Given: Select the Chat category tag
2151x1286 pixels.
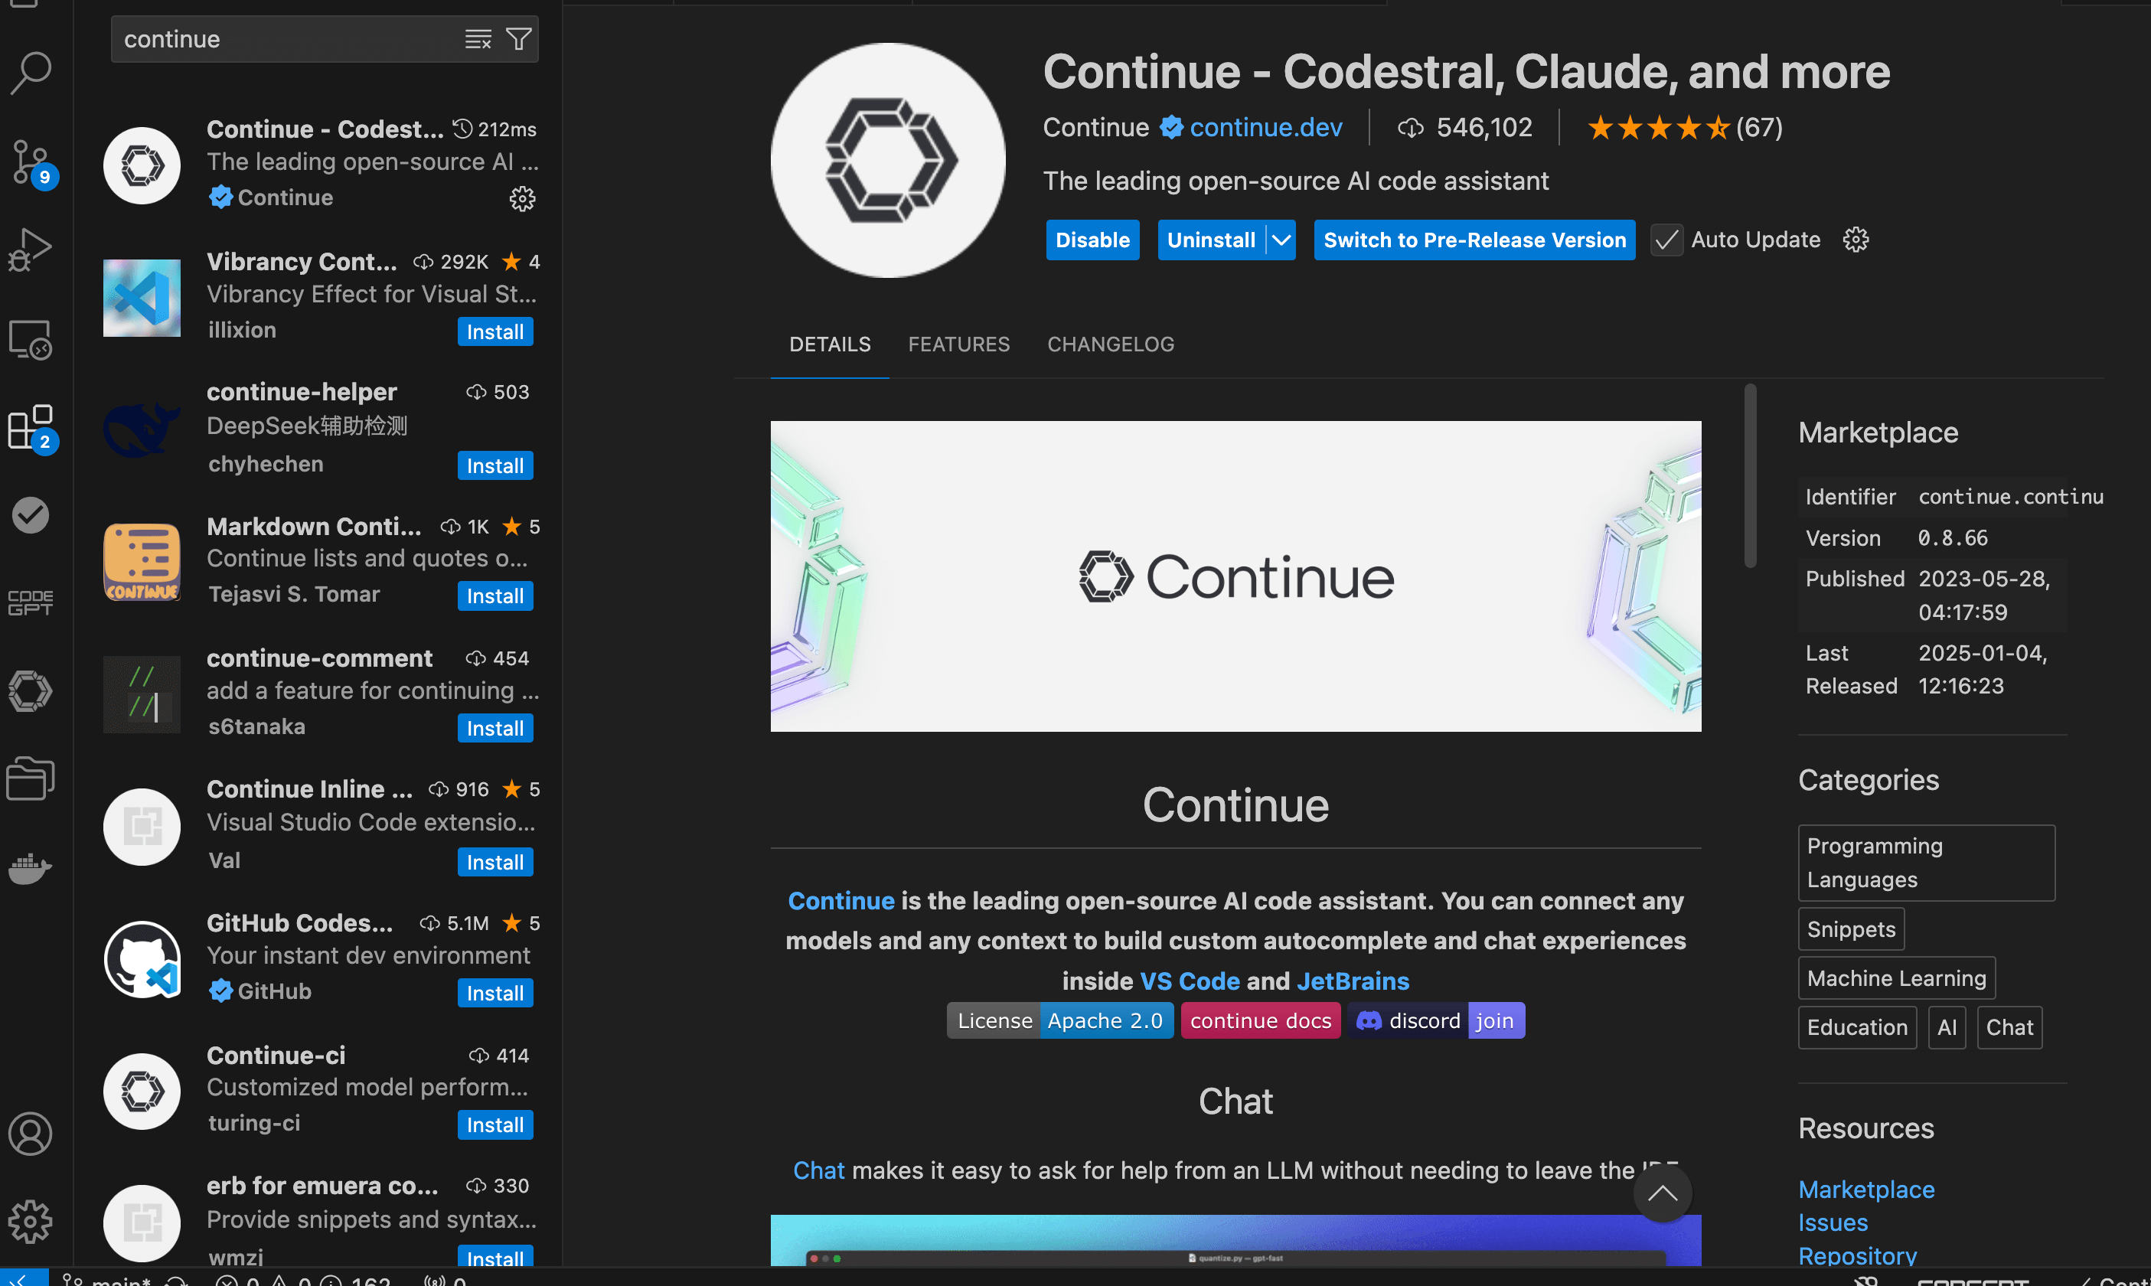Looking at the screenshot, I should 2010,1028.
